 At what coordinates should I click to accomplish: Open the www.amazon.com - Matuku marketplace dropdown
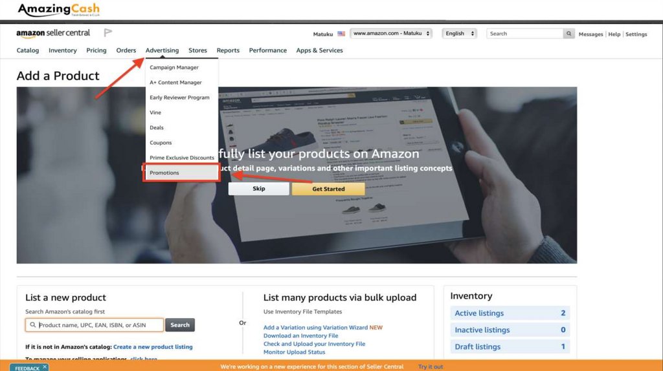click(391, 34)
